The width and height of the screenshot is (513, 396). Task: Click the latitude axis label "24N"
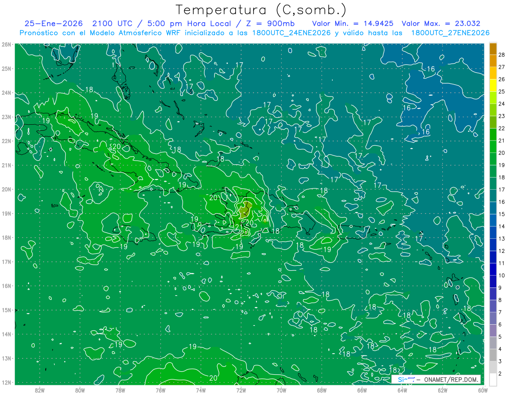point(6,93)
